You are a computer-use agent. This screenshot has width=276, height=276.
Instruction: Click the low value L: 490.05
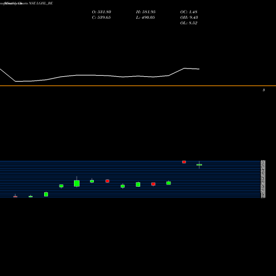[x=145, y=18]
